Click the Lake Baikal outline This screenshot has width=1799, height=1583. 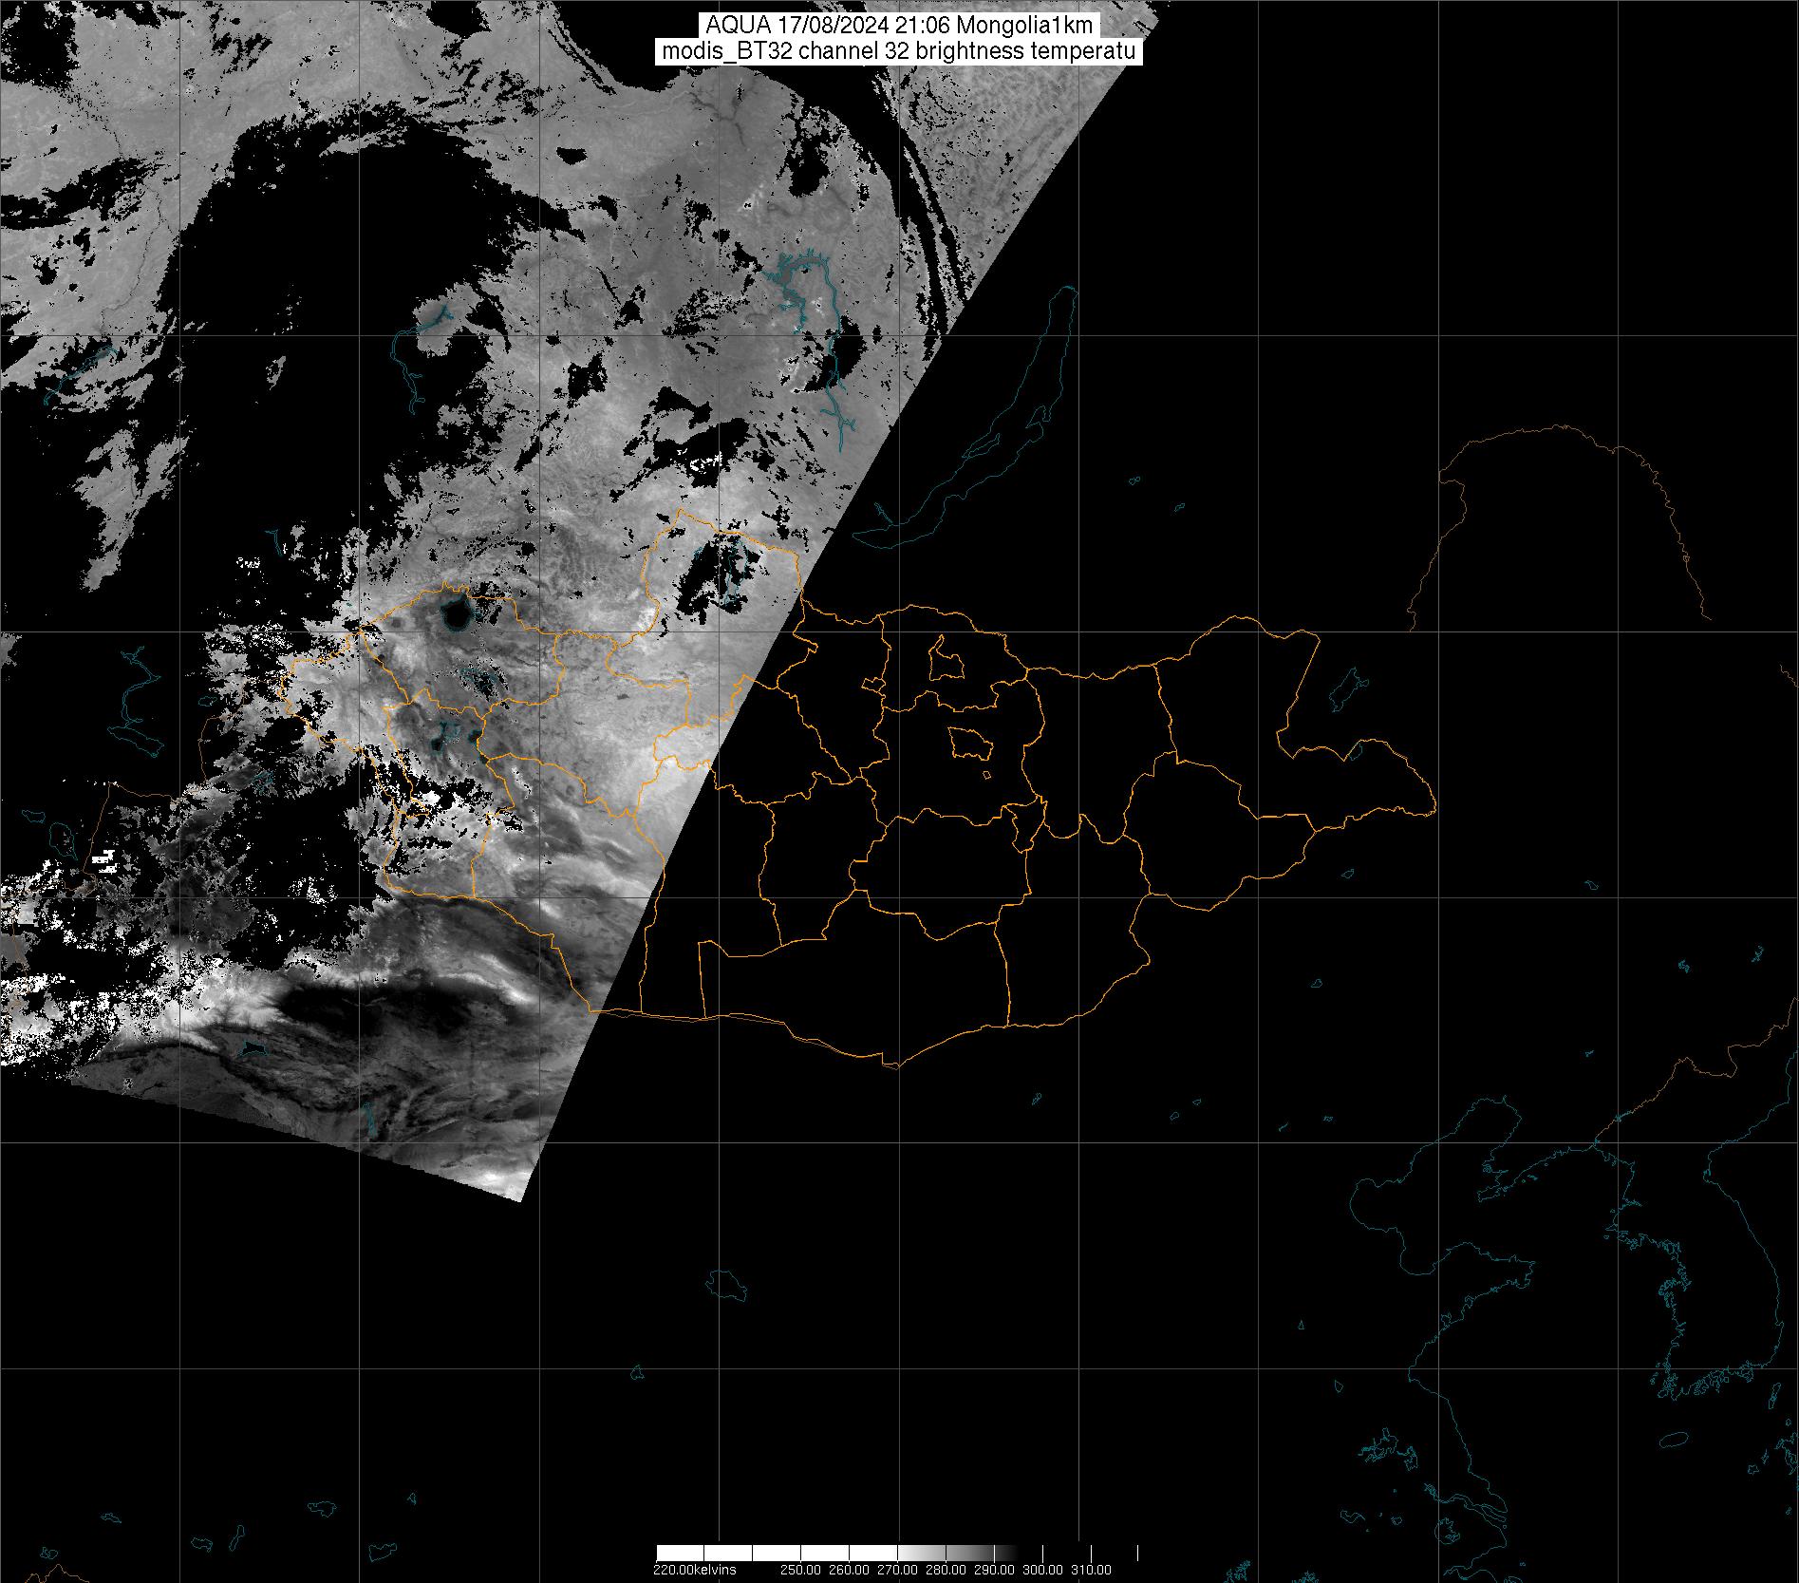click(1006, 408)
